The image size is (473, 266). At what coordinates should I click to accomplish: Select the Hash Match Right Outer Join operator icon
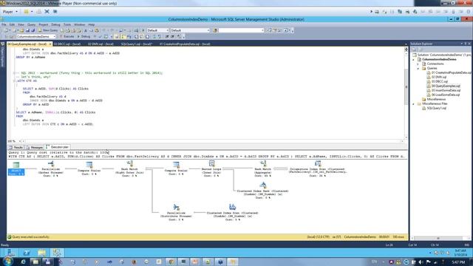point(130,163)
